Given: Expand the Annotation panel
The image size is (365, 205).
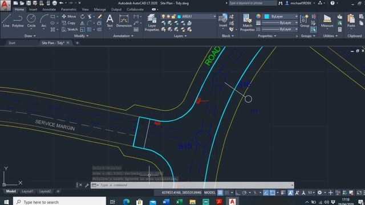Looking at the screenshot, I should [123, 36].
